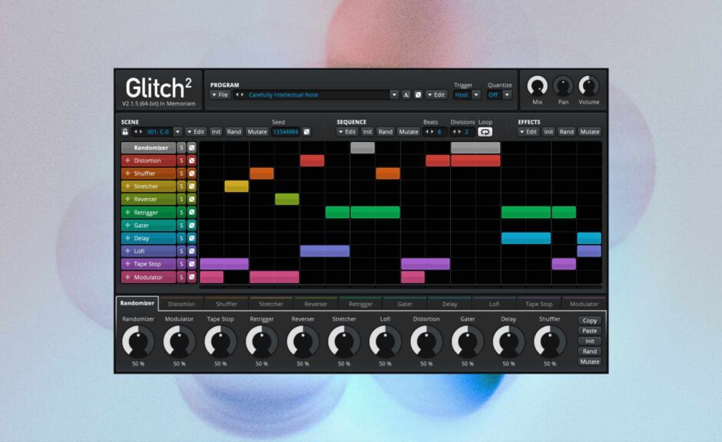The height and width of the screenshot is (442, 722).
Task: Click the Scene Init button
Action: pyautogui.click(x=216, y=132)
